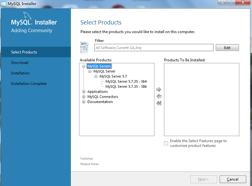Click the Filter text field

tap(154, 48)
